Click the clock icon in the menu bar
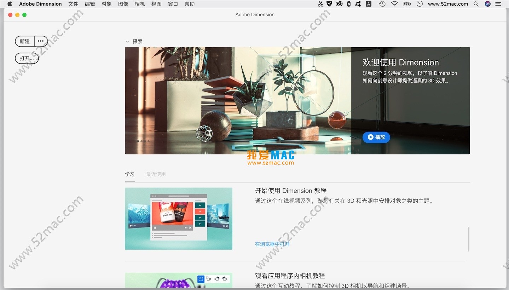 click(x=420, y=4)
